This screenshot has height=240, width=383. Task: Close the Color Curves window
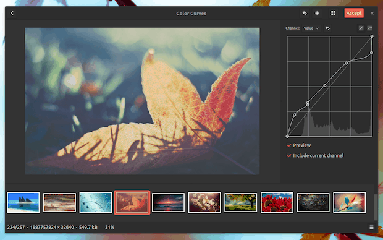(x=372, y=13)
